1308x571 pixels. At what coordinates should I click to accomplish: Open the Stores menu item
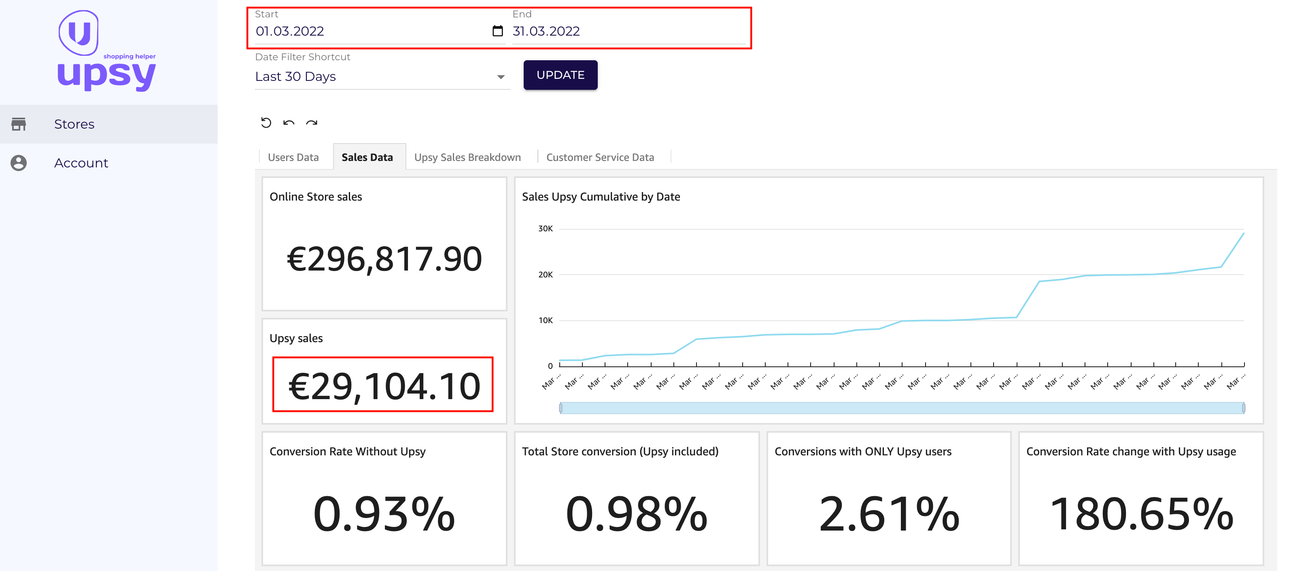click(108, 125)
